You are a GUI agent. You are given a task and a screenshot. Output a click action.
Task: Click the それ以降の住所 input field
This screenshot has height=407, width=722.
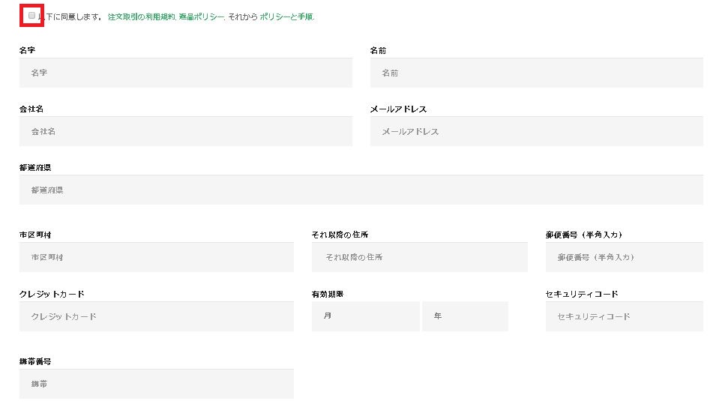coord(419,258)
